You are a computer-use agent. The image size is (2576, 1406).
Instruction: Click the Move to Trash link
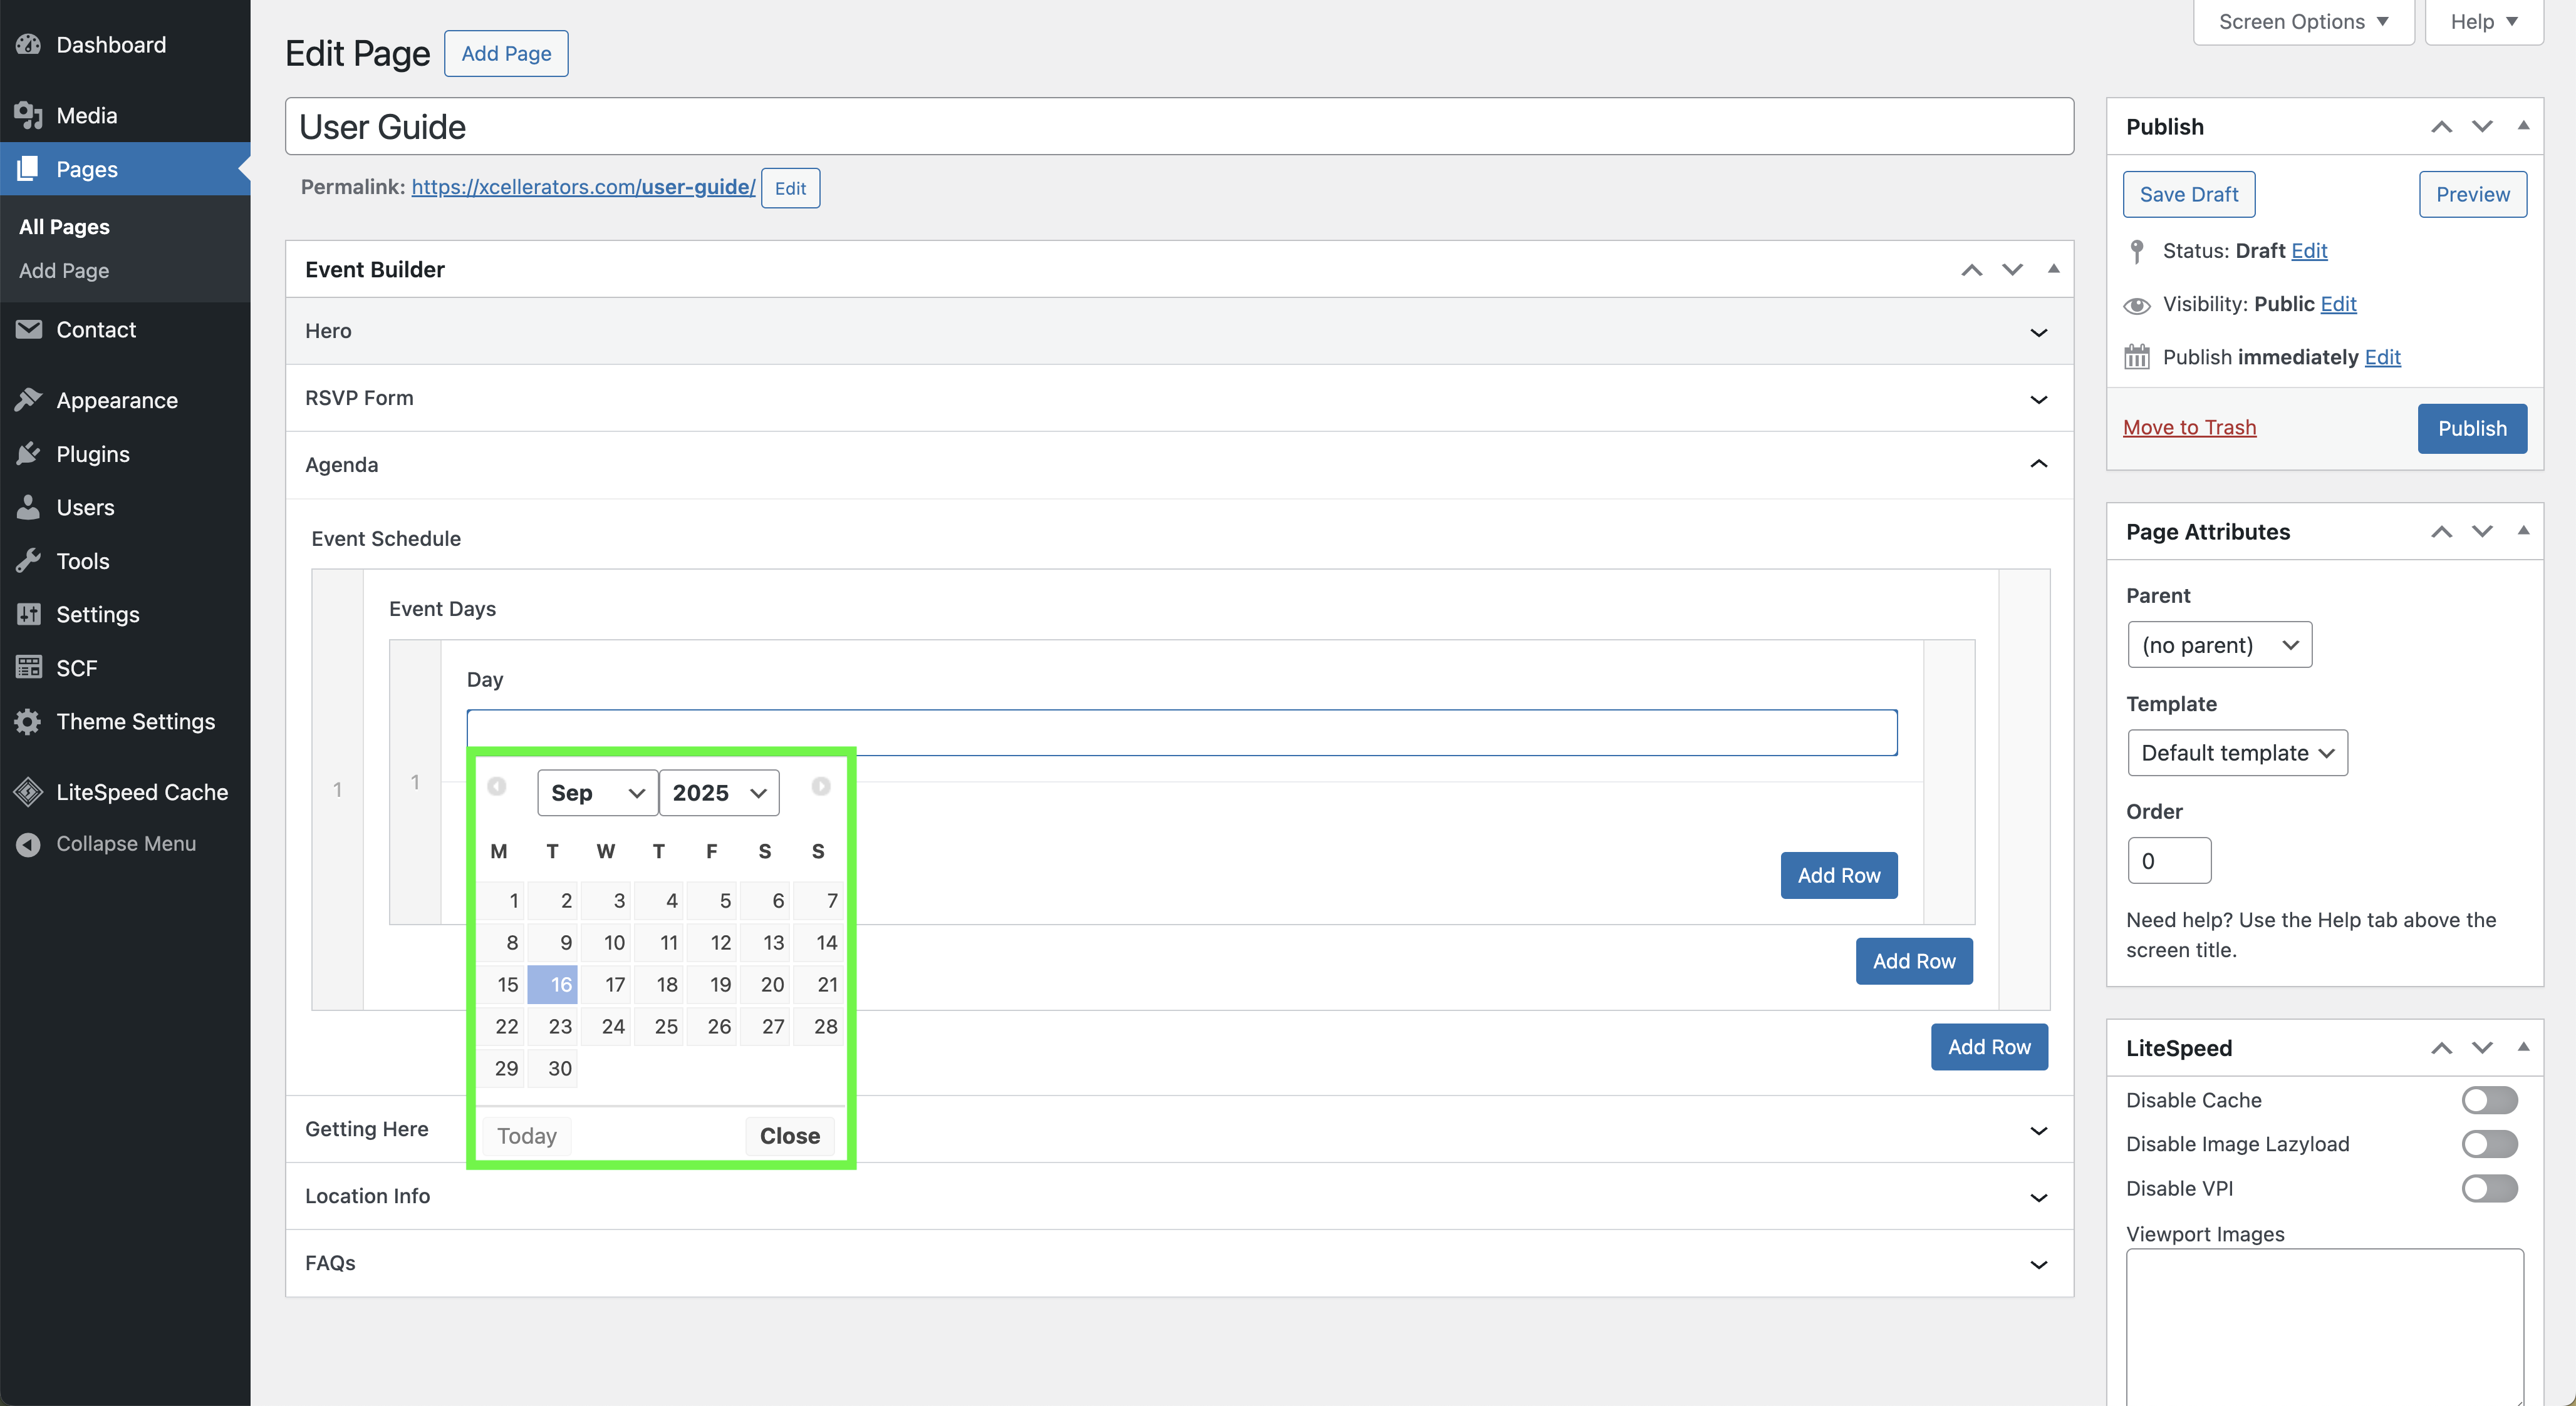2189,428
